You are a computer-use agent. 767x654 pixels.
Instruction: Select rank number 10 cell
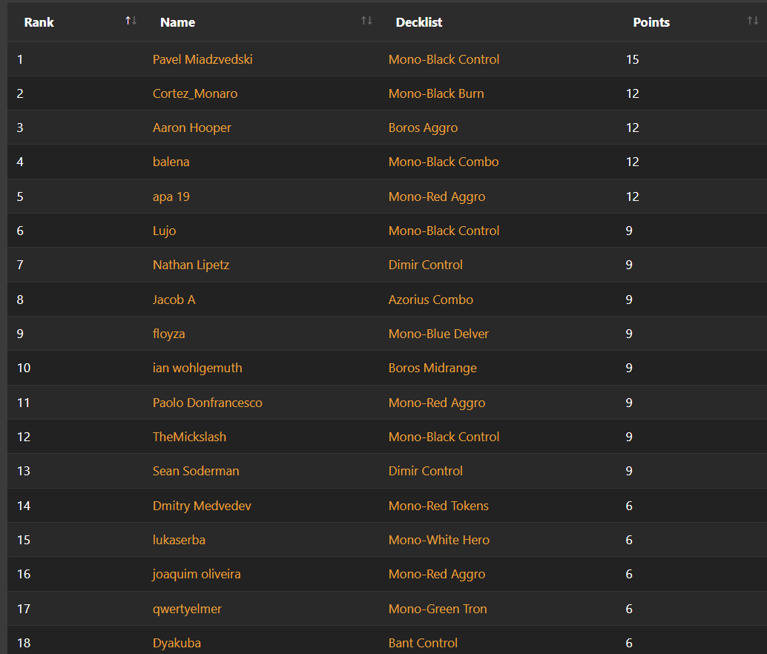(x=24, y=368)
